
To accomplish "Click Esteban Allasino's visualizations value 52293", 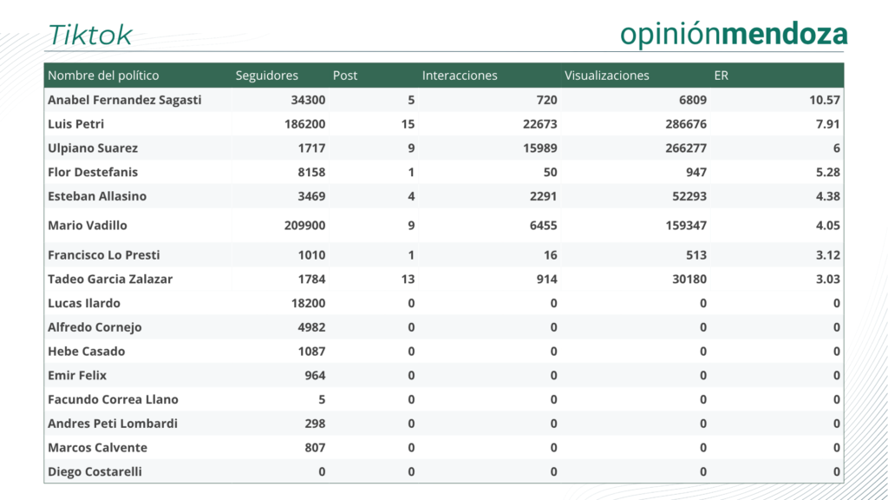I will point(684,196).
